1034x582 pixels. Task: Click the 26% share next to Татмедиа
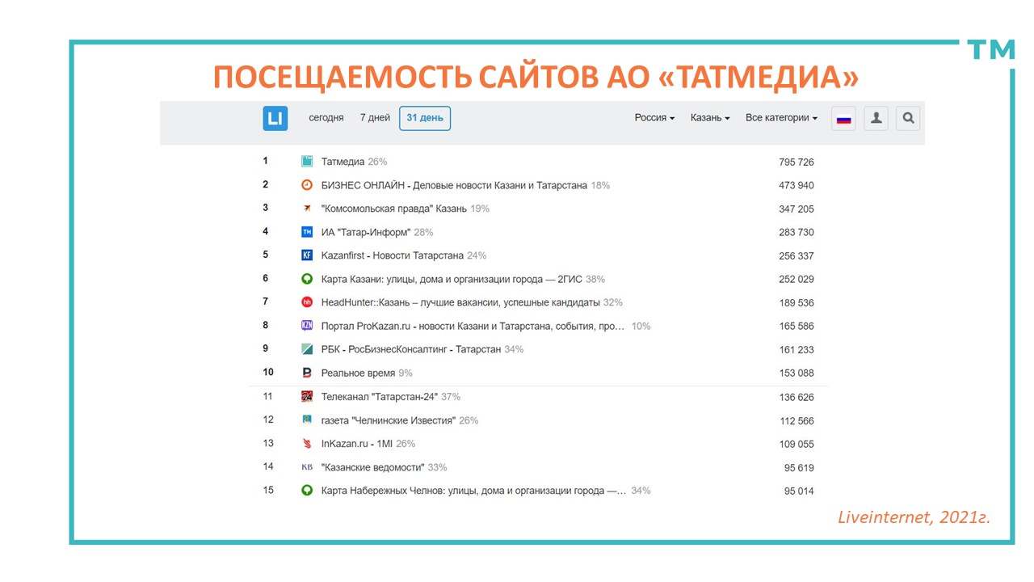[x=377, y=162]
